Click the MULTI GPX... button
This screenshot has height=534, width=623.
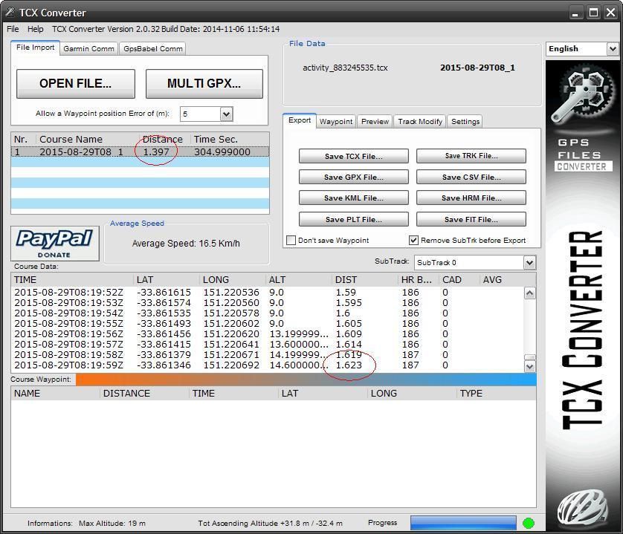[204, 84]
